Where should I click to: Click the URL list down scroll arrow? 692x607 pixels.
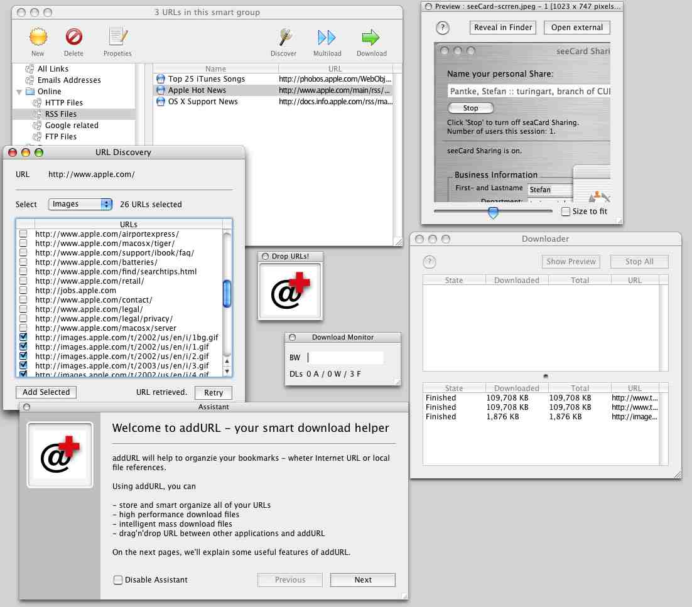227,372
